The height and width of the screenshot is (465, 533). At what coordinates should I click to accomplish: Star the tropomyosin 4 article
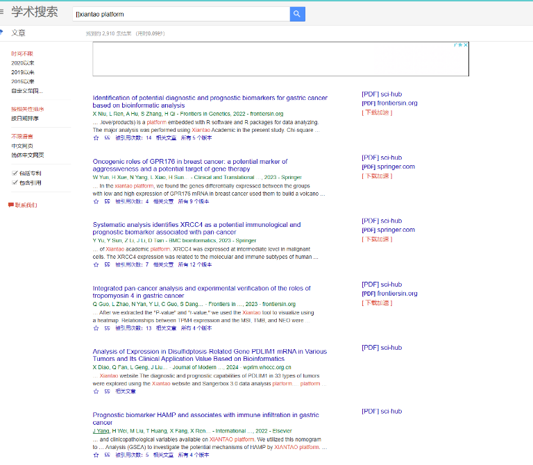click(96, 328)
